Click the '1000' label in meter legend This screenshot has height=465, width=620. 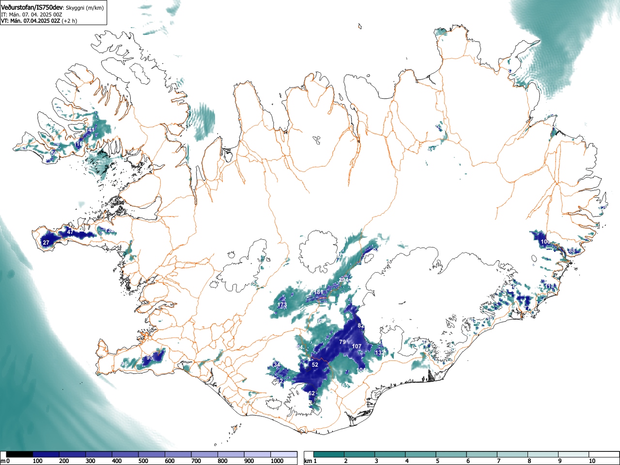point(277,461)
